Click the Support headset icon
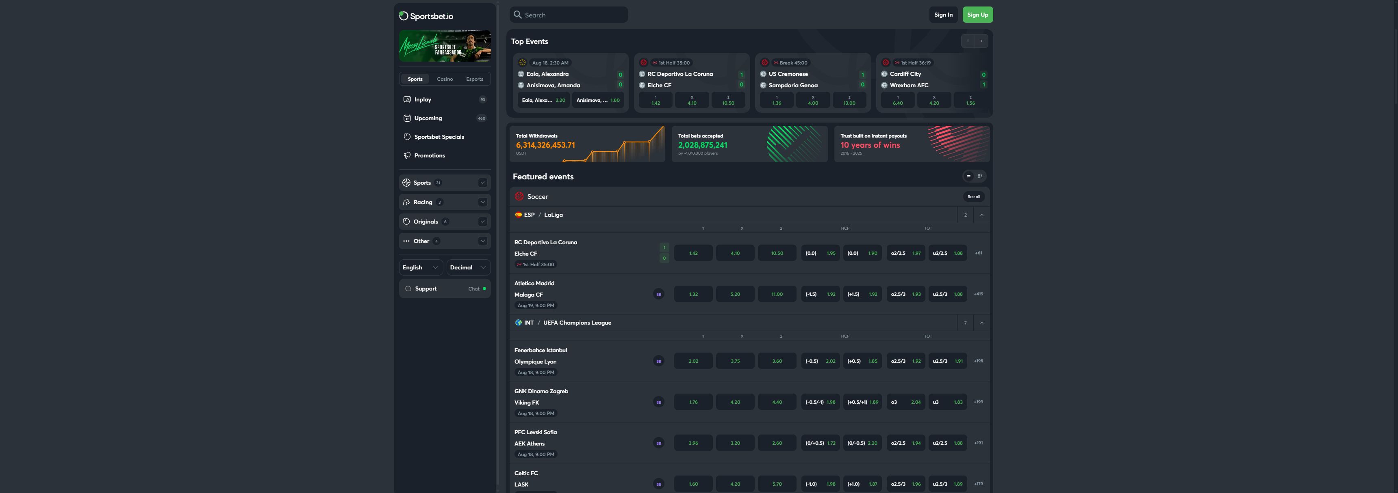This screenshot has width=1398, height=493. coord(408,289)
